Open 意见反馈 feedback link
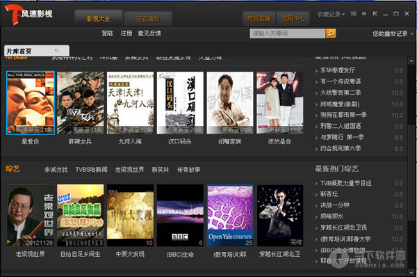 (149, 33)
